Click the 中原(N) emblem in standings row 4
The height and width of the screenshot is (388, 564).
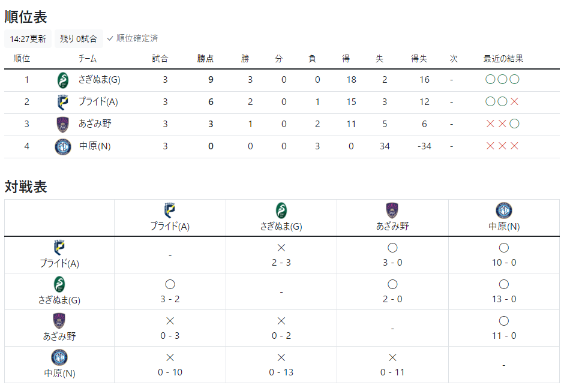[63, 147]
